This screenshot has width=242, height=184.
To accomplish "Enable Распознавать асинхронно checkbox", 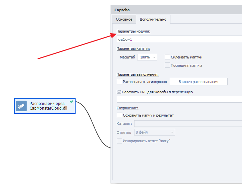I will 119,82.
